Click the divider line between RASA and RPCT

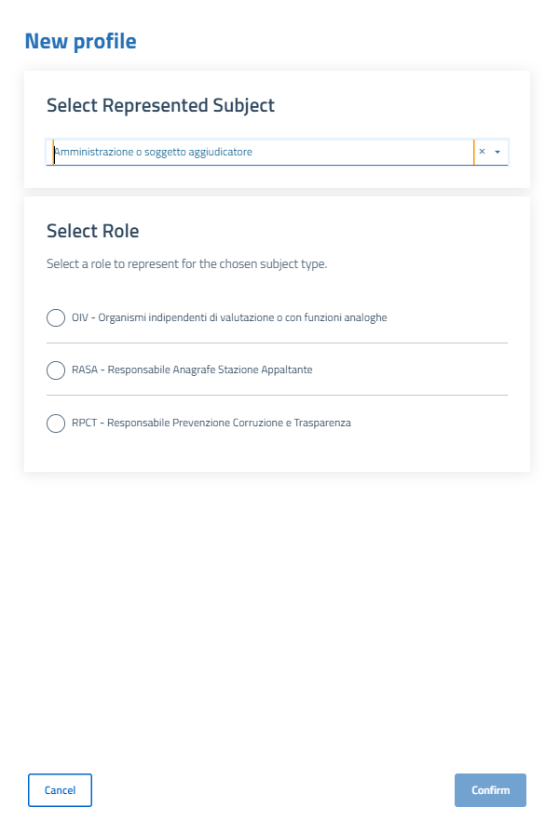click(x=277, y=396)
